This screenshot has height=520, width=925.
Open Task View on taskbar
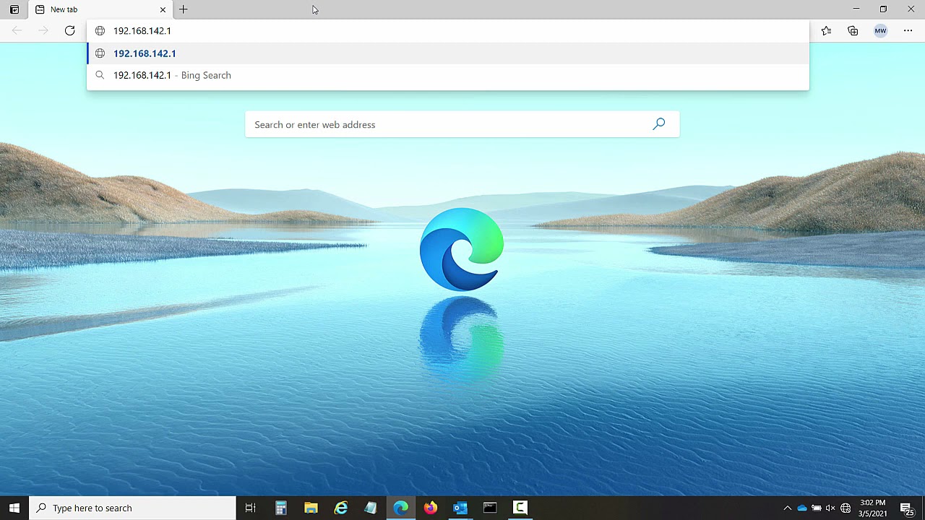point(250,508)
